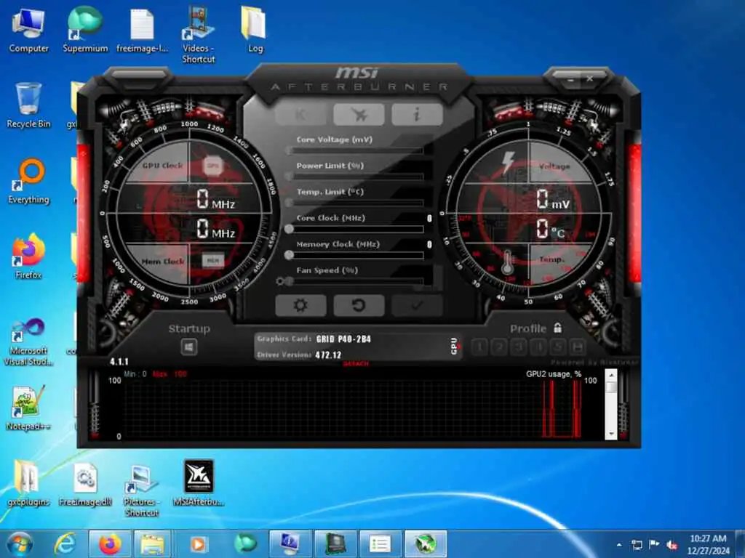
Task: Open Windows Explorer folder in taskbar
Action: point(152,543)
